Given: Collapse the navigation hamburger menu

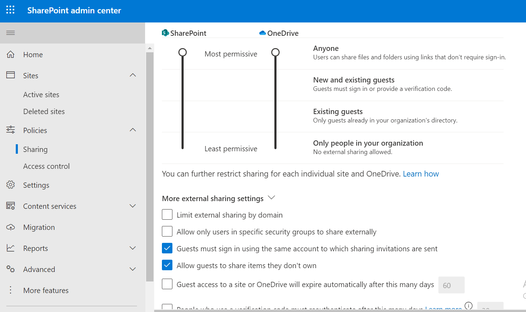Looking at the screenshot, I should tap(11, 33).
